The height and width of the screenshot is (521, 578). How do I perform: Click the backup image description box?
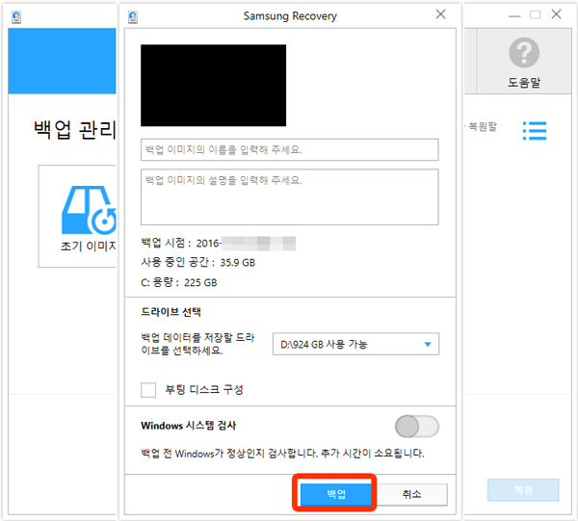point(289,196)
